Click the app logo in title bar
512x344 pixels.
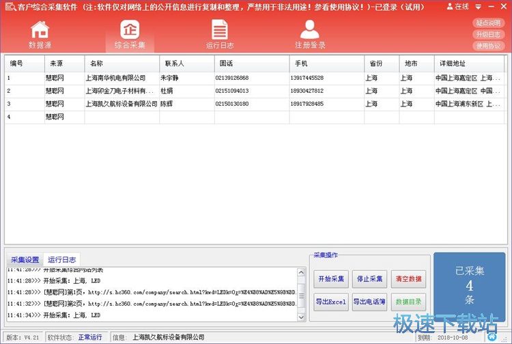pyautogui.click(x=10, y=7)
